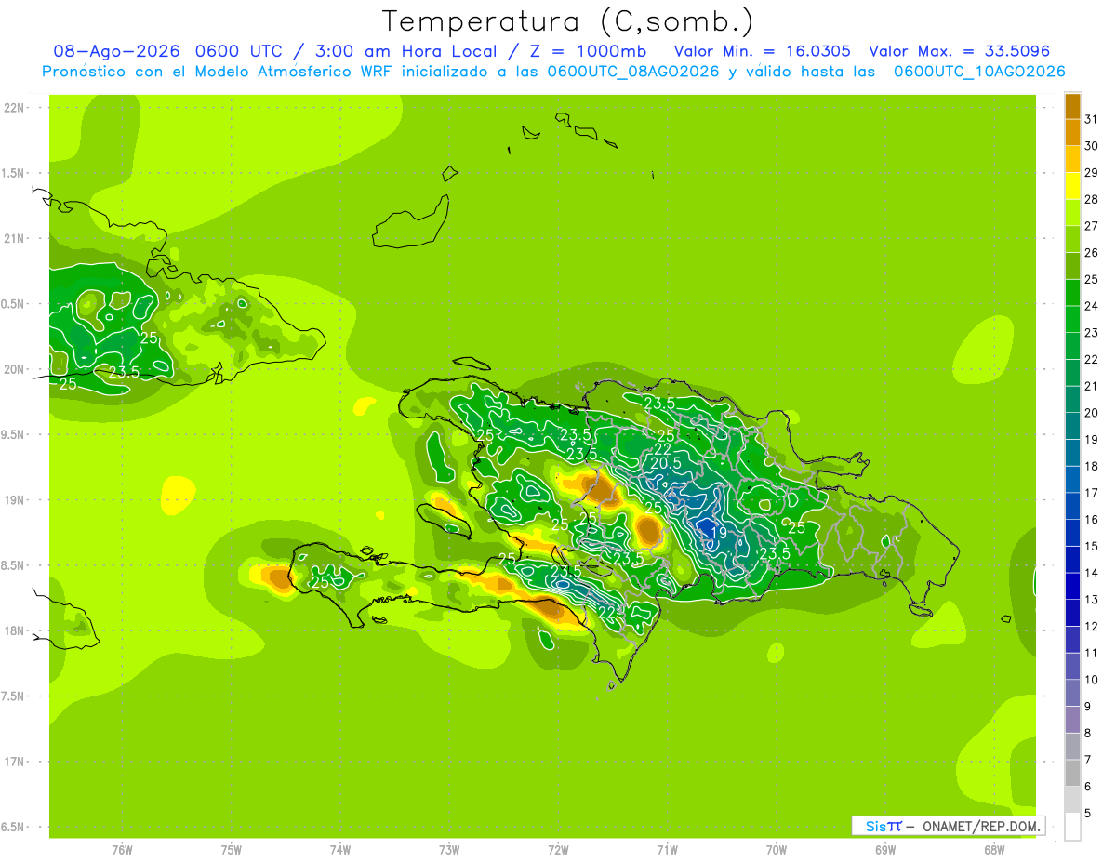Screen dimensions: 1116x862
Task: Click the title 'Temperatura (C,somb.)'
Action: (568, 21)
